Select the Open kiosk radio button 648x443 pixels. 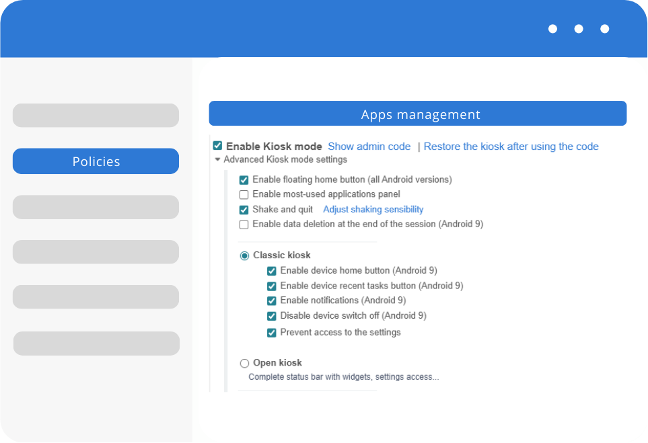click(x=244, y=363)
